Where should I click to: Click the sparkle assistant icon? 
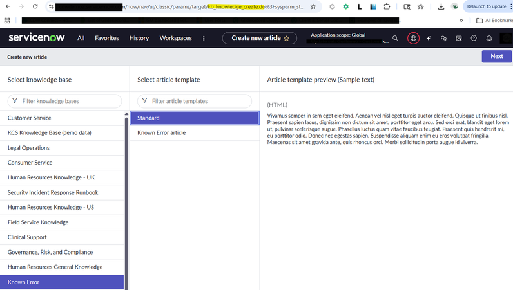[x=429, y=38]
